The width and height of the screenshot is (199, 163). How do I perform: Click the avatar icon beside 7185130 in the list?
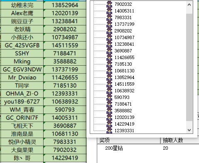tap(109, 64)
